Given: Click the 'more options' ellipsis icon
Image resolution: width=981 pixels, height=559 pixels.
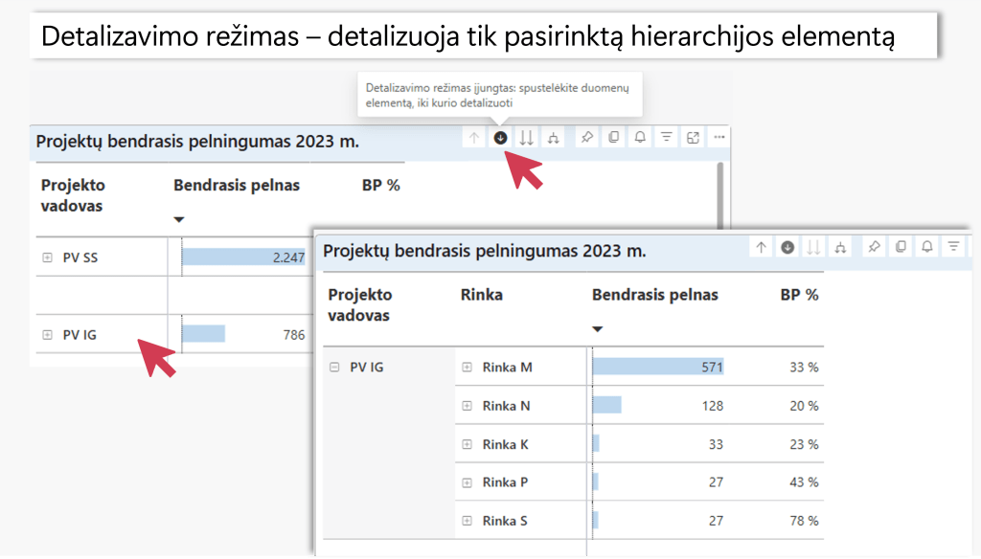Looking at the screenshot, I should [719, 138].
